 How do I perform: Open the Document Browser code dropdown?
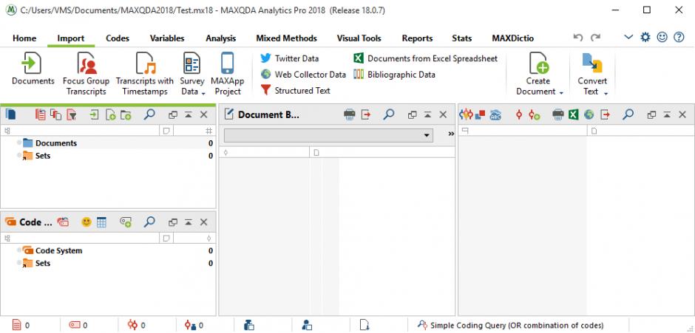point(328,135)
